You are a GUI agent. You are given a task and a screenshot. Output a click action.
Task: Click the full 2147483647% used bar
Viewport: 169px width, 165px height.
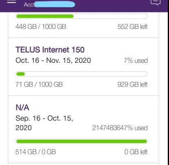click(x=82, y=141)
